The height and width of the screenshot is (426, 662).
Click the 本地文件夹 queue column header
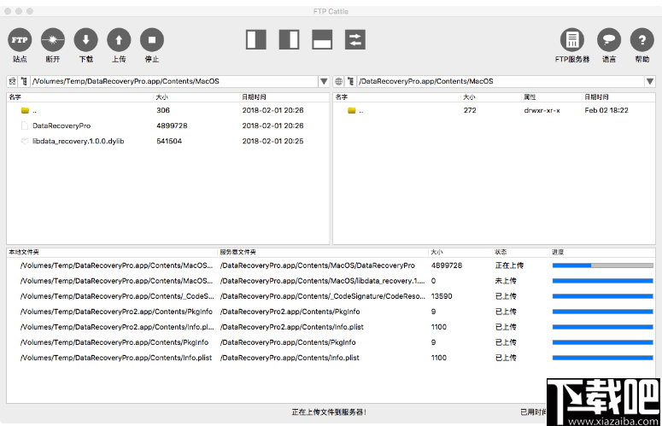pyautogui.click(x=24, y=252)
